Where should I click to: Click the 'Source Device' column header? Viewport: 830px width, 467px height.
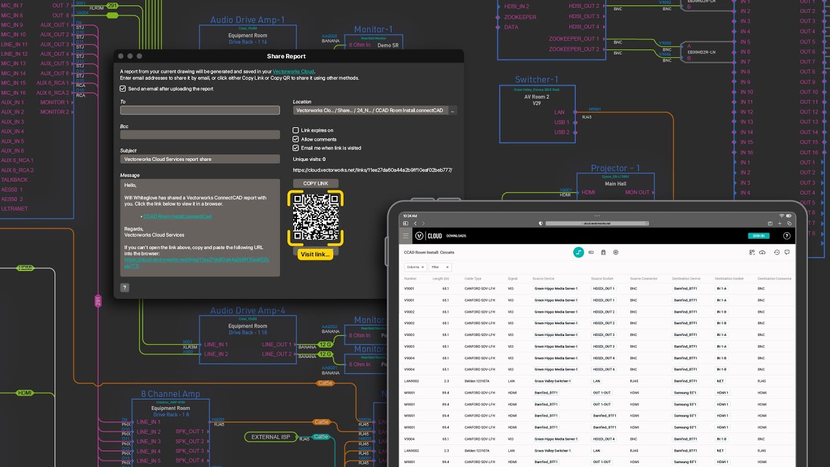[x=543, y=278]
